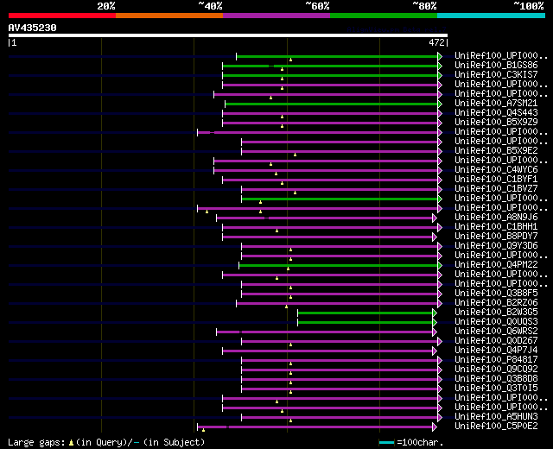Select the UniRef100_C1BHH1 label
The width and height of the screenshot is (553, 449).
click(496, 226)
